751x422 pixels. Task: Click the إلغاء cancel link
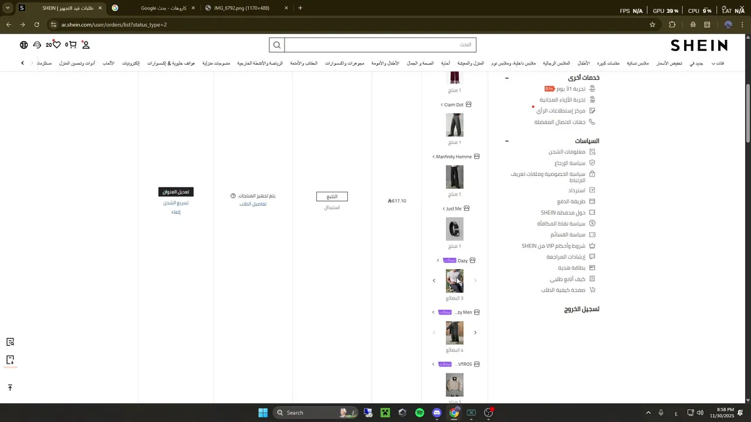[176, 213]
